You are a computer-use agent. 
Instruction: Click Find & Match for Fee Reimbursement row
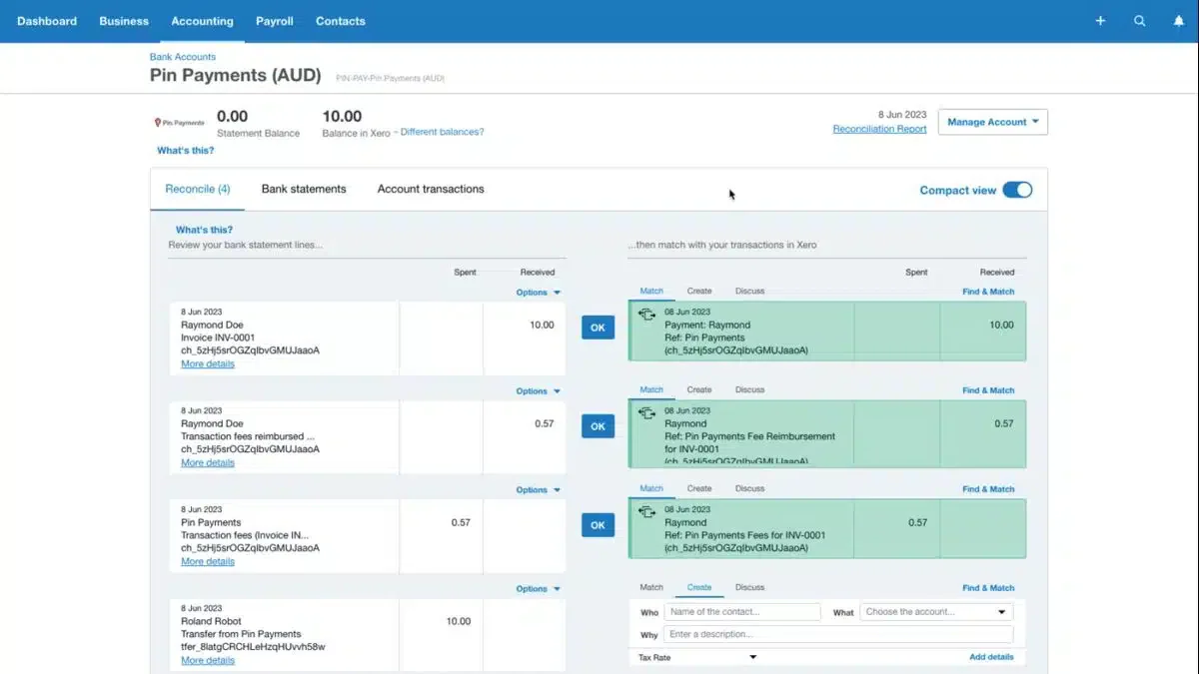click(988, 390)
